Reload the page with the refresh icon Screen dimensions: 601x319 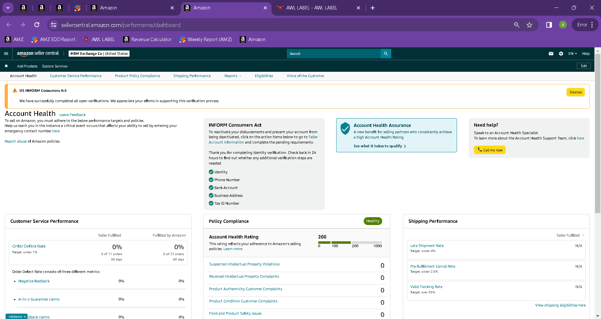pyautogui.click(x=37, y=25)
